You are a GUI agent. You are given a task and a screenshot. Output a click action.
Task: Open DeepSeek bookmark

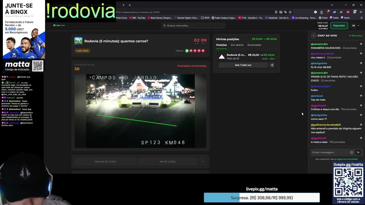tap(277, 18)
